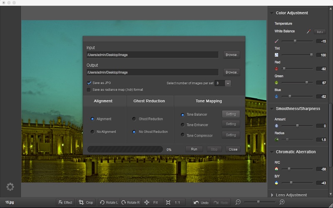Click the Tint slider track

(297, 55)
